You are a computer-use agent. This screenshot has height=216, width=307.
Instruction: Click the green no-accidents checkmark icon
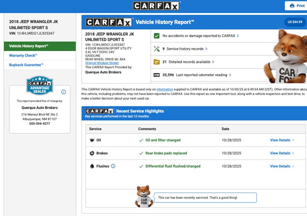click(x=157, y=36)
